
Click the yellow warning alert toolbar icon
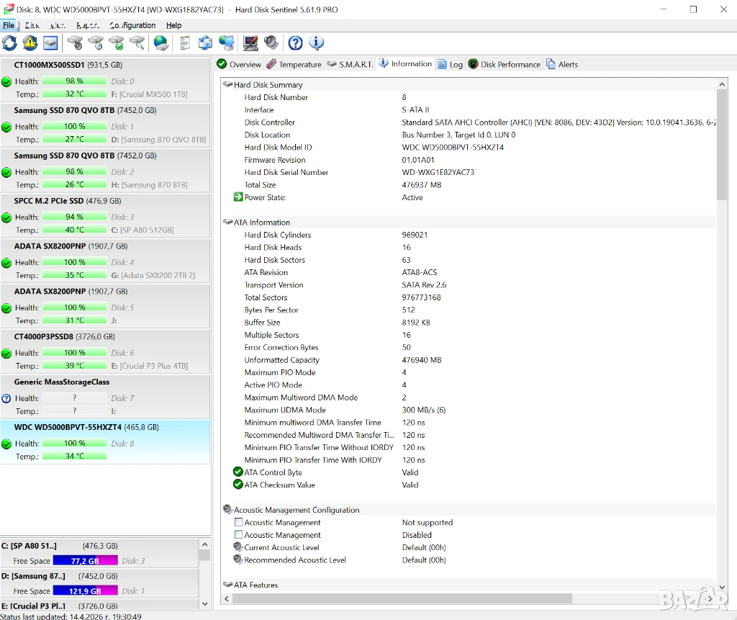click(x=30, y=43)
